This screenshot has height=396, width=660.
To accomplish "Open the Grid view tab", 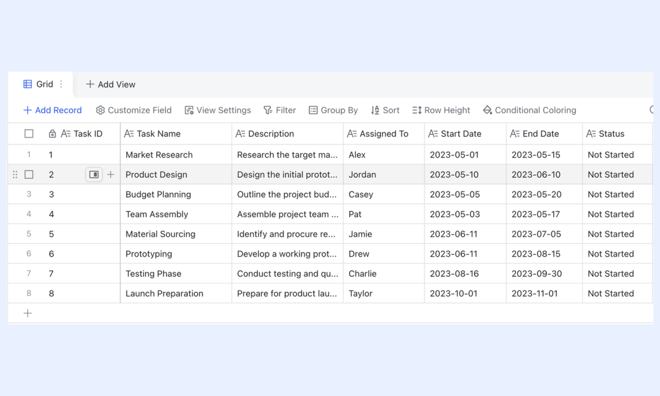I will tap(40, 84).
